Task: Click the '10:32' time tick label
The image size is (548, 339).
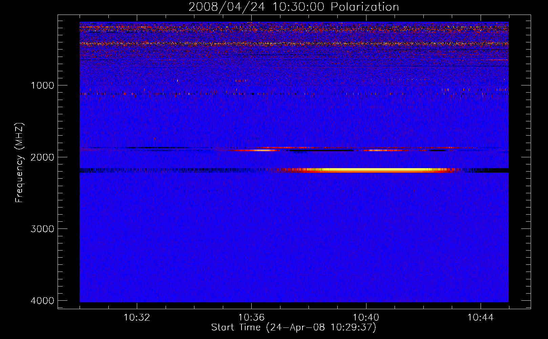Action: pos(137,318)
